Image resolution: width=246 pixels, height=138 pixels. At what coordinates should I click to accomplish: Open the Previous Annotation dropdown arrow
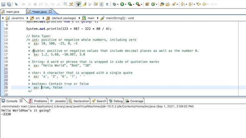point(194,4)
